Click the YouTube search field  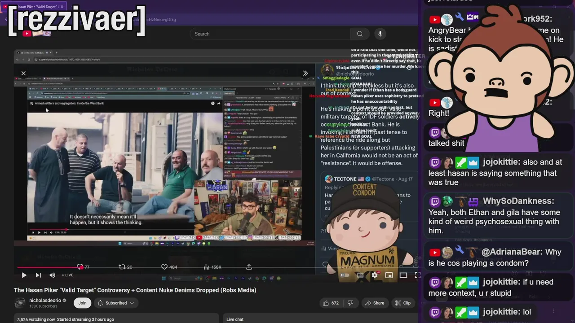(x=270, y=34)
